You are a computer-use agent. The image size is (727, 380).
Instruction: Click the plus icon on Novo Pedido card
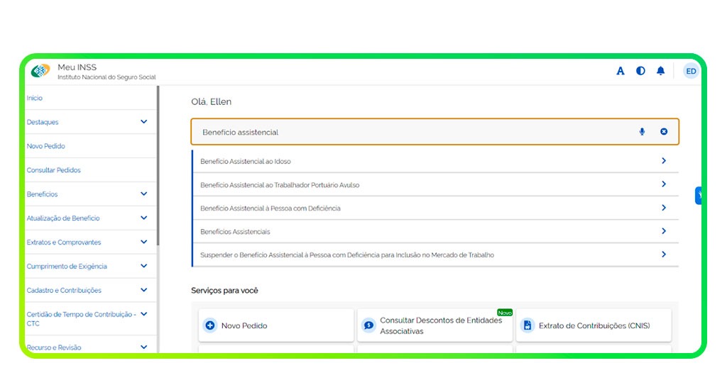pyautogui.click(x=210, y=325)
